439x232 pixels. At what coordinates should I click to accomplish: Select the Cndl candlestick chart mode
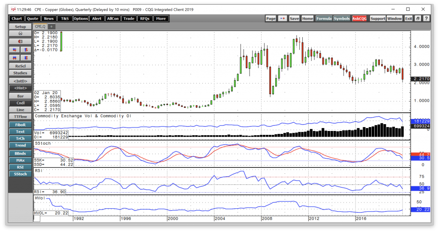click(20, 103)
